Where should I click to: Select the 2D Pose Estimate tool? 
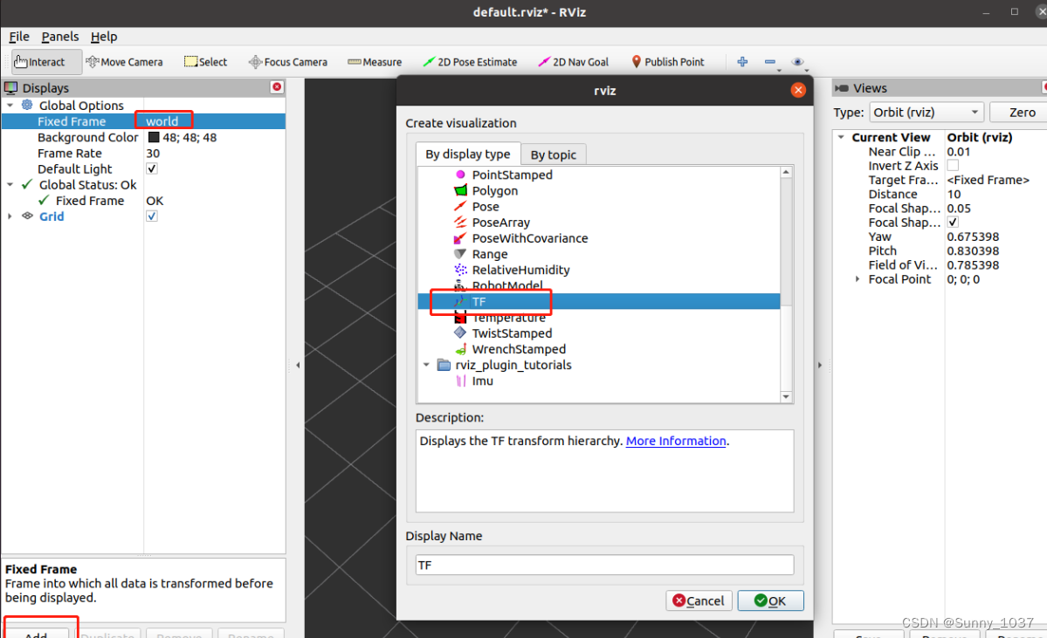(x=470, y=61)
